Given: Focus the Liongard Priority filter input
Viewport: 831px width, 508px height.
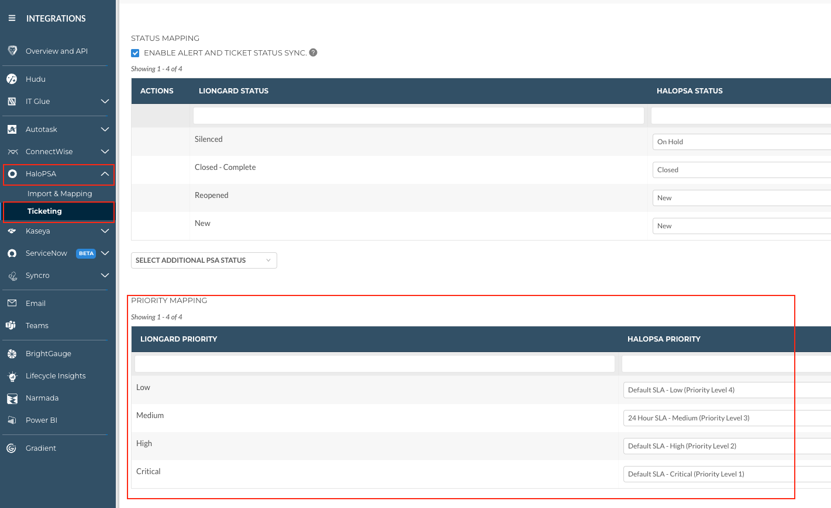Looking at the screenshot, I should (375, 364).
